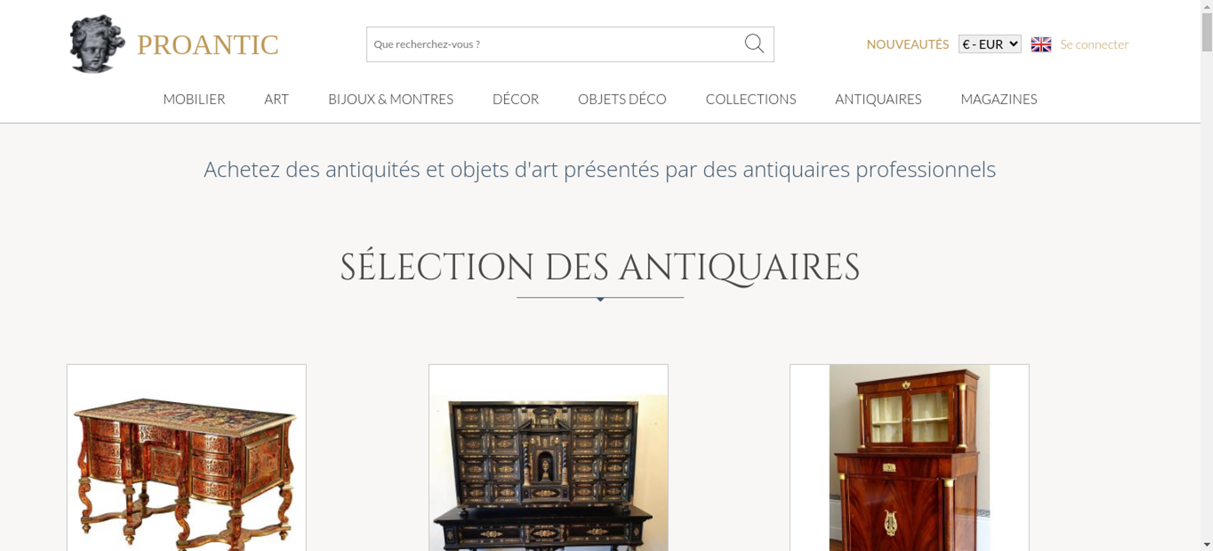This screenshot has height=551, width=1213.
Task: Click the PROANTIC title text
Action: pyautogui.click(x=207, y=45)
